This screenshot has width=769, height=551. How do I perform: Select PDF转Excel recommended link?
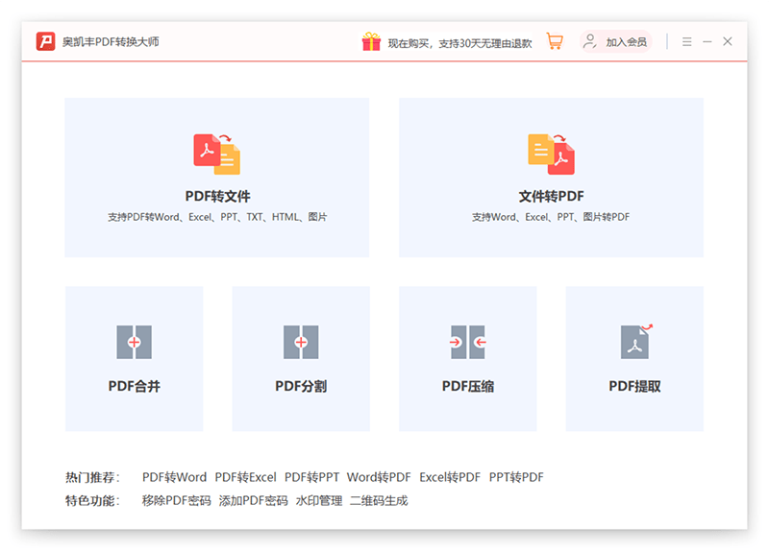pos(245,477)
